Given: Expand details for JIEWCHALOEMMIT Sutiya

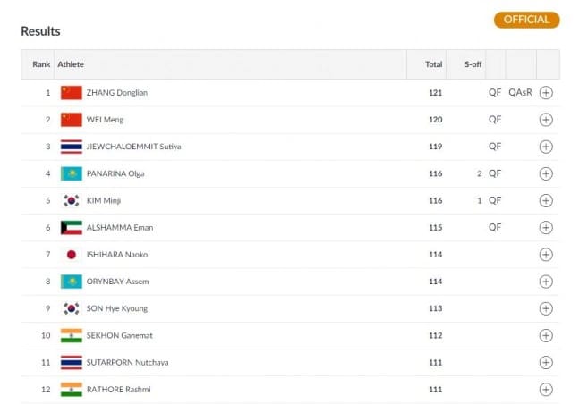Looking at the screenshot, I should tap(546, 147).
